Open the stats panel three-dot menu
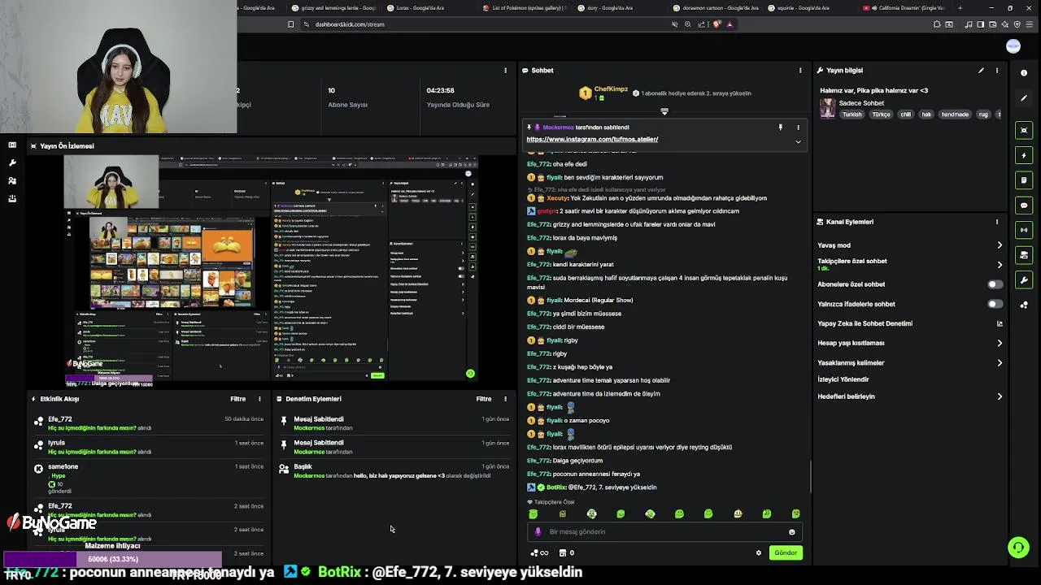This screenshot has width=1041, height=585. [x=505, y=71]
